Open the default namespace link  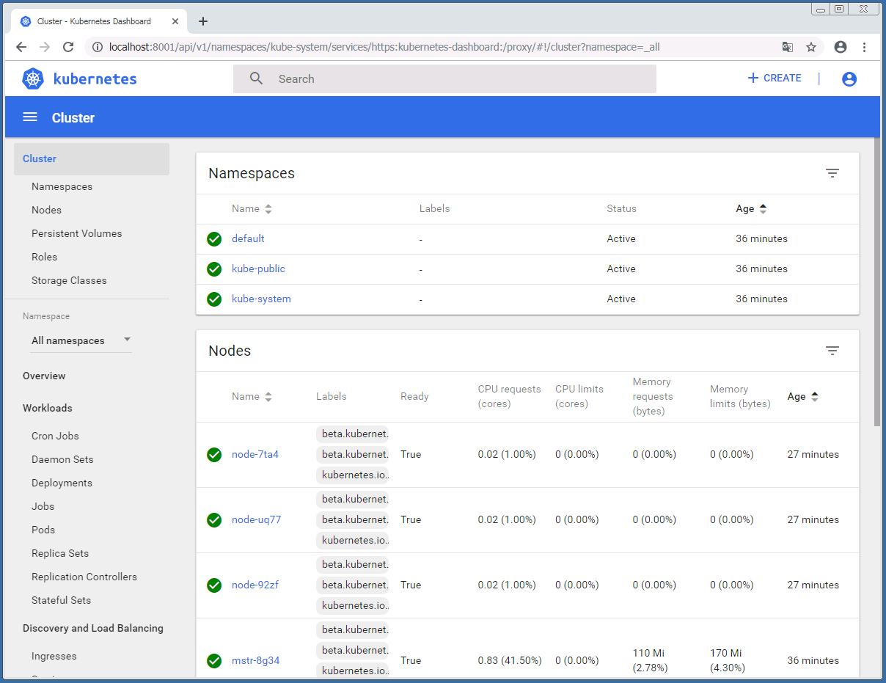pos(248,239)
